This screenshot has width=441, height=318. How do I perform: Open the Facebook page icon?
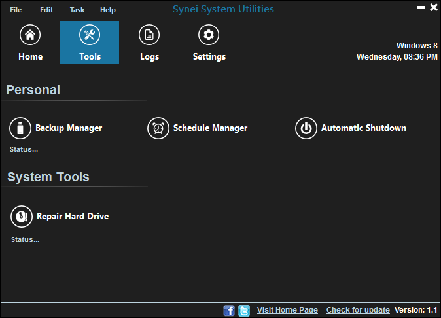click(229, 310)
